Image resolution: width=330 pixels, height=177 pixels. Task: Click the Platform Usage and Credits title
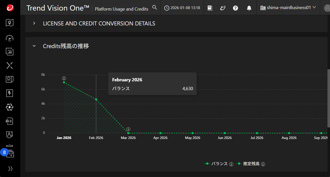point(122,9)
